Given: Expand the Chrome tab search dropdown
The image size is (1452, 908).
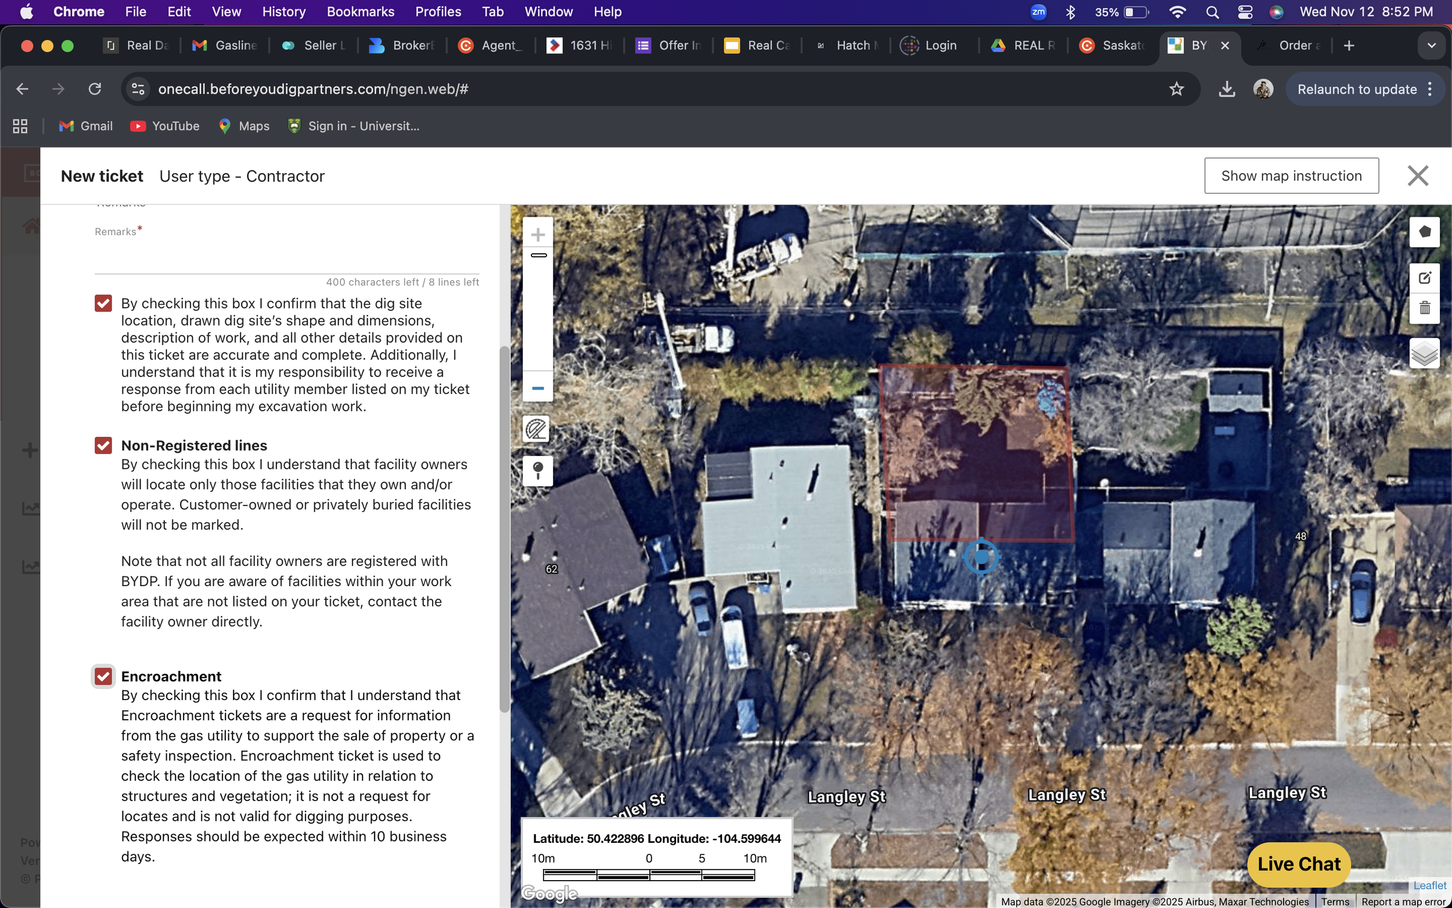Looking at the screenshot, I should (1431, 46).
